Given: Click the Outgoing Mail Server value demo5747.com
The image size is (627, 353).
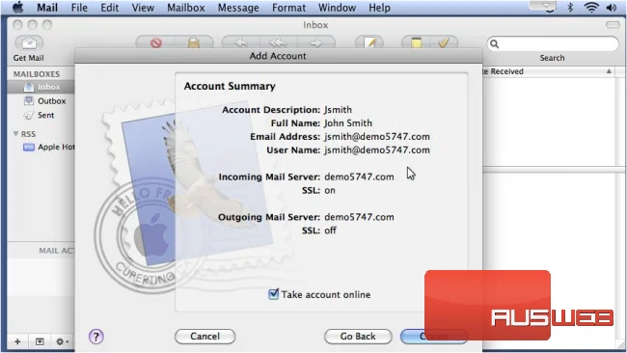Looking at the screenshot, I should (x=359, y=217).
